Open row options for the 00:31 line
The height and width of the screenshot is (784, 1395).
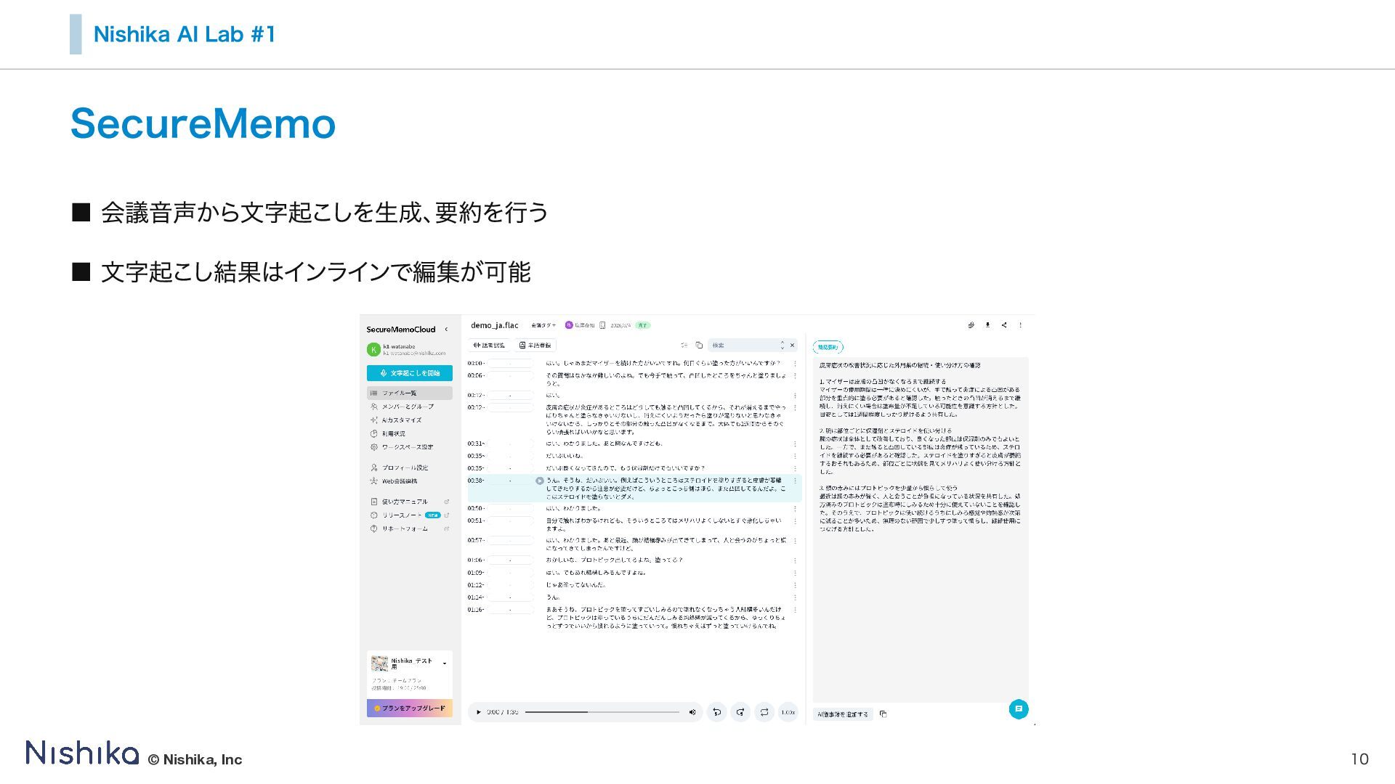tap(795, 444)
